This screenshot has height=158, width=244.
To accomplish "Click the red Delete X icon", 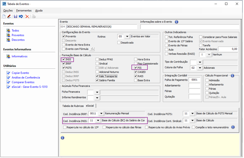I will 27,17.
